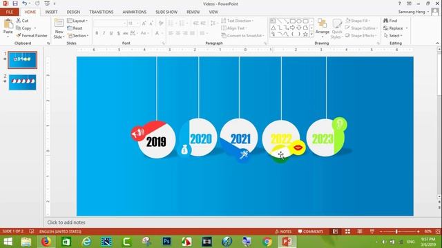442x248 pixels.
Task: Open the Section dropdown
Action: (78, 36)
